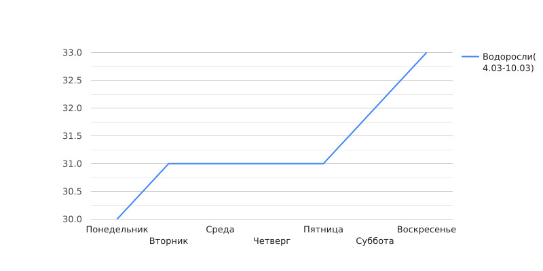The width and height of the screenshot is (543, 271).
Task: Click the Пятница axis label
Action: click(324, 230)
